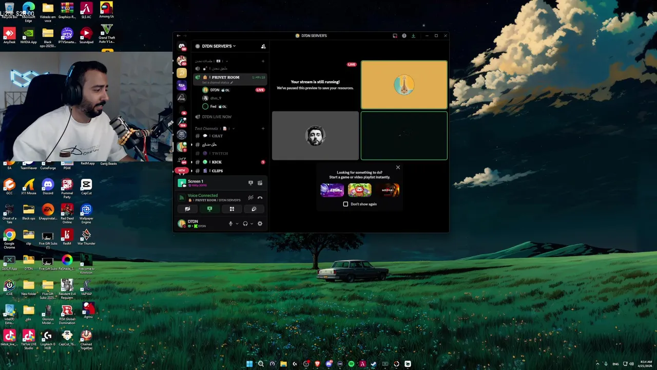Screen dimensions: 657x370
Task: Disconnect from voice with hang-up icon
Action: (x=260, y=197)
